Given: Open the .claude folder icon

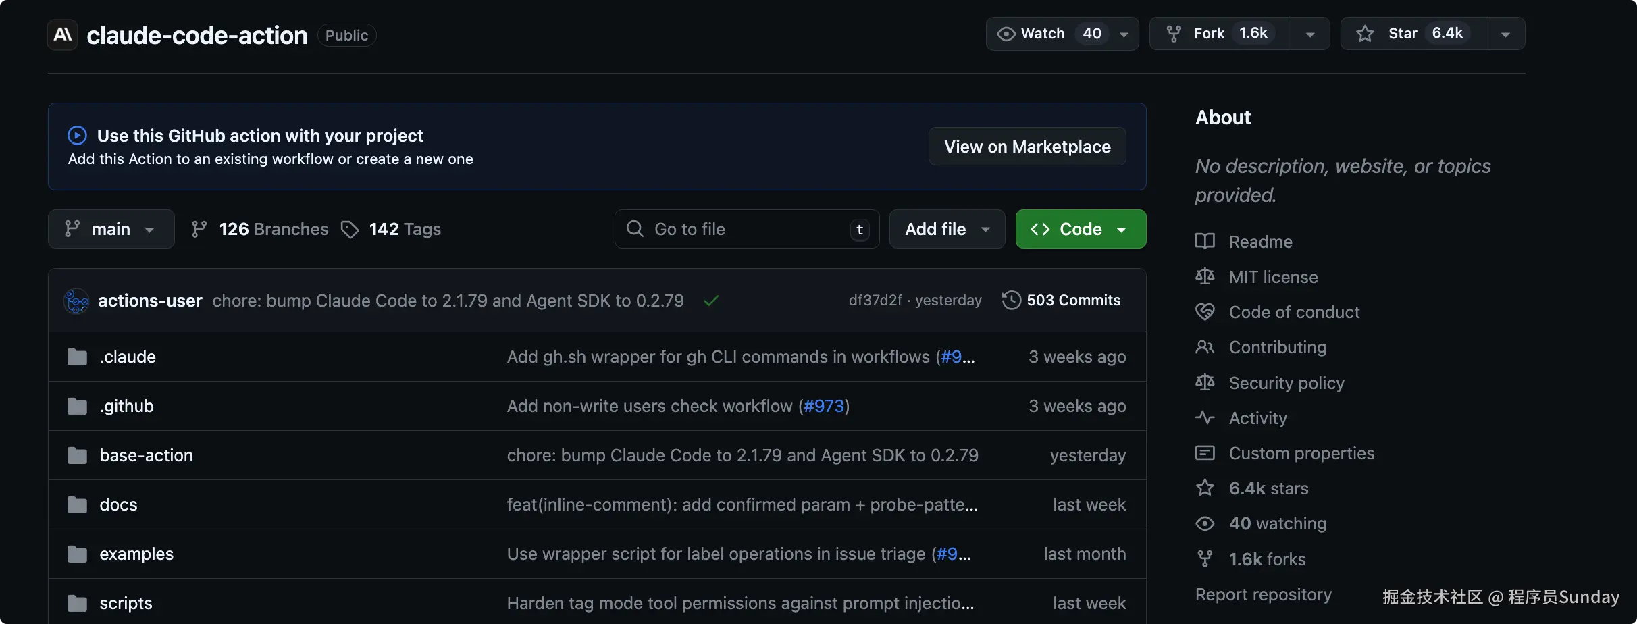Looking at the screenshot, I should point(77,357).
